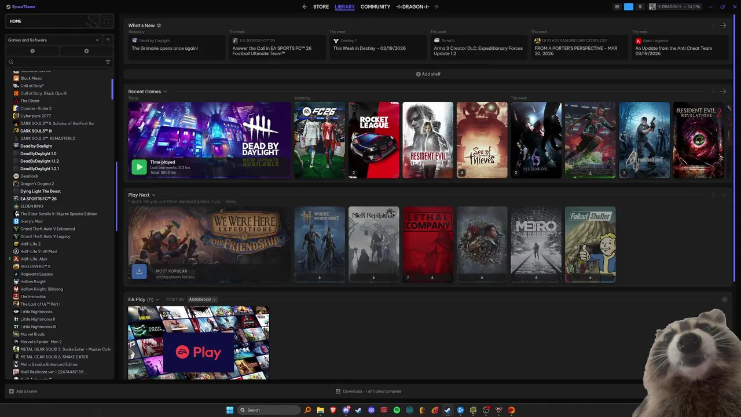This screenshot has width=741, height=417.
Task: Click the blue friends icon in title bar
Action: [629, 7]
